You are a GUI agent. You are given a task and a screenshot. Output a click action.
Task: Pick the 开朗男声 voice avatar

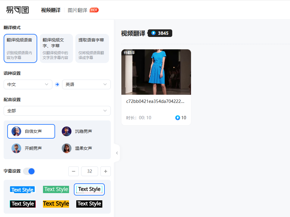point(16,148)
